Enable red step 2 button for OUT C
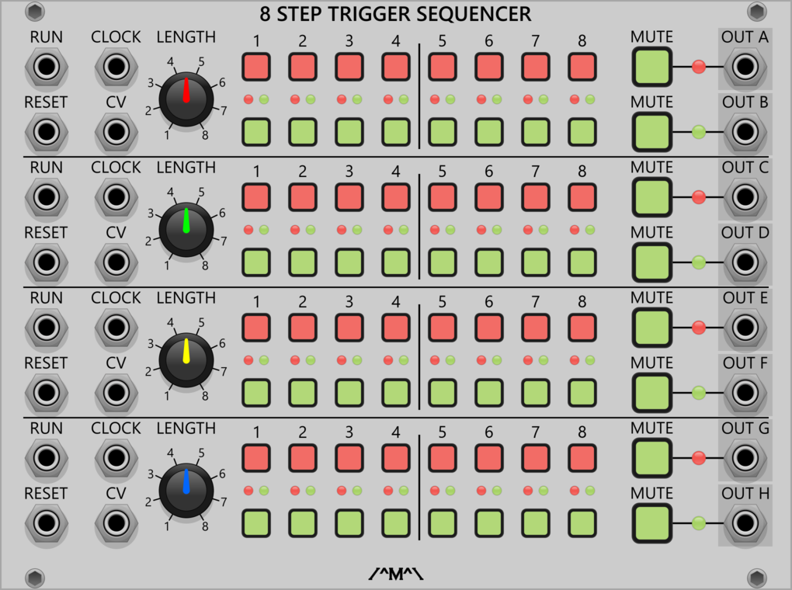 pos(303,197)
